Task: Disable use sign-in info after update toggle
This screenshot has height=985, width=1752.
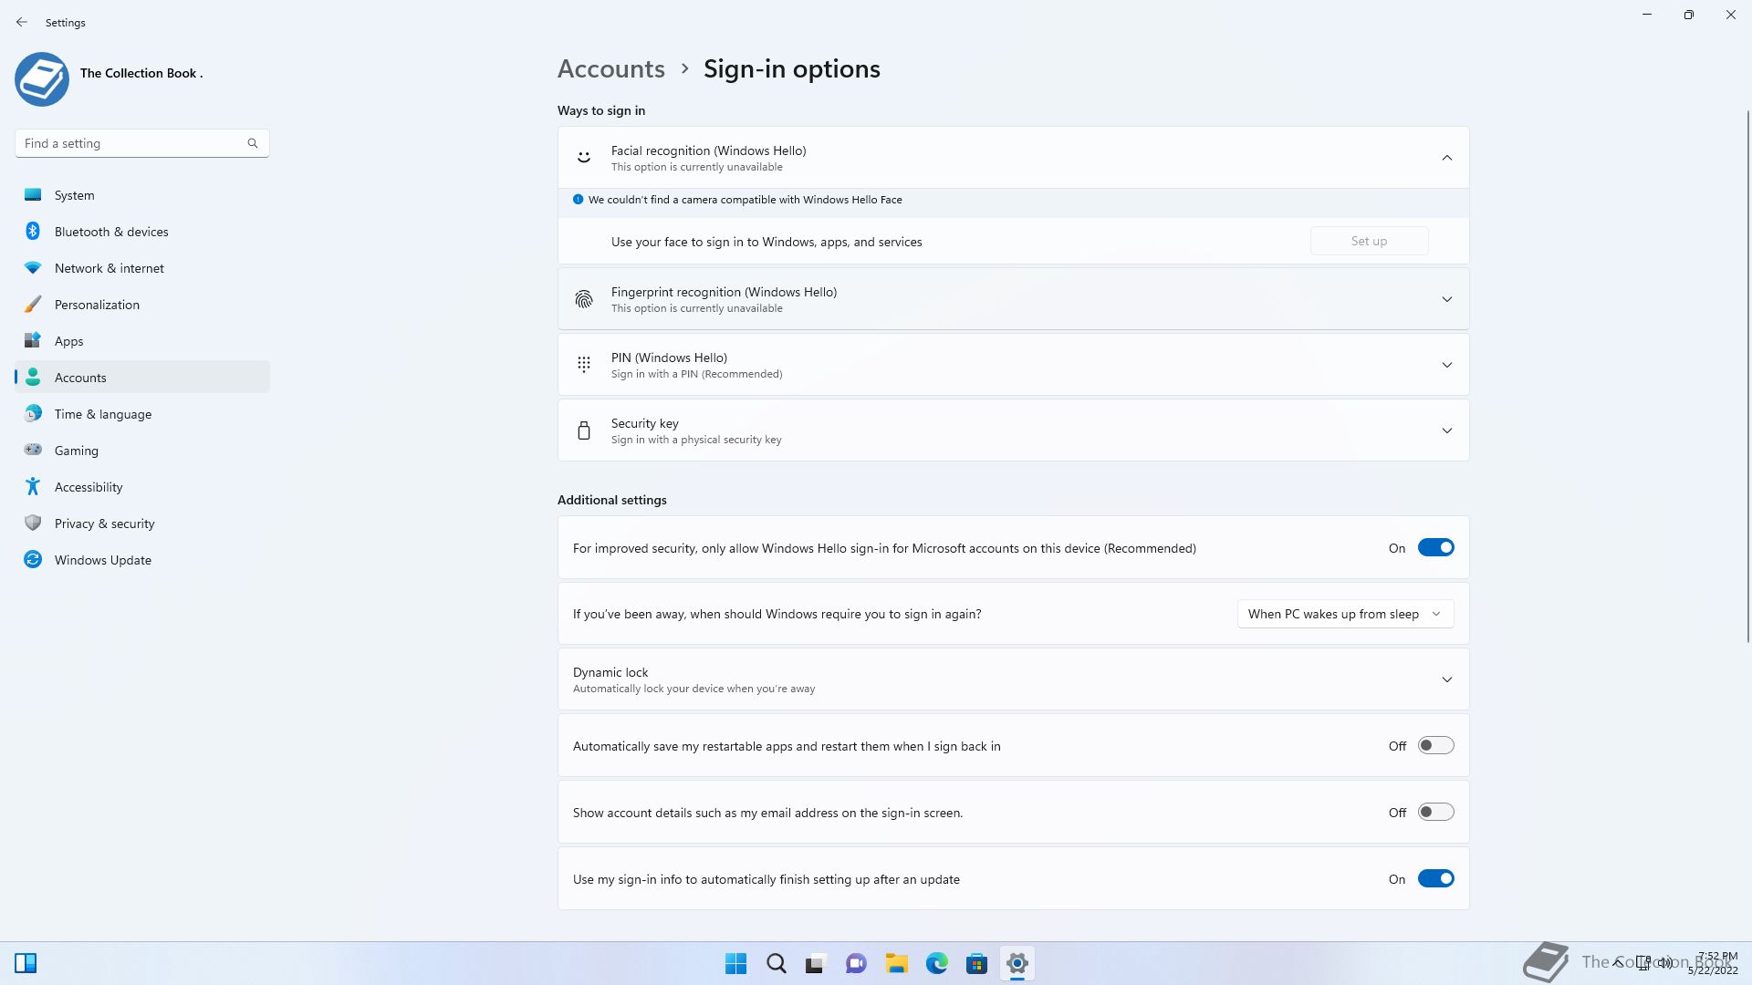Action: [1435, 878]
